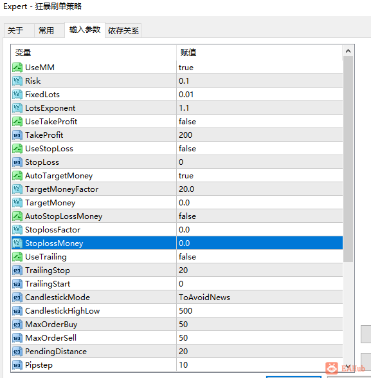
Task: Select the LotsExponent variable name
Action: [x=50, y=108]
